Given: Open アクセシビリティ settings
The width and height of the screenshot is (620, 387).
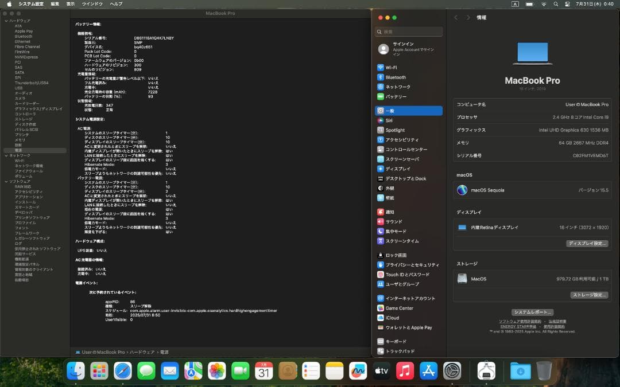Looking at the screenshot, I should pyautogui.click(x=402, y=139).
